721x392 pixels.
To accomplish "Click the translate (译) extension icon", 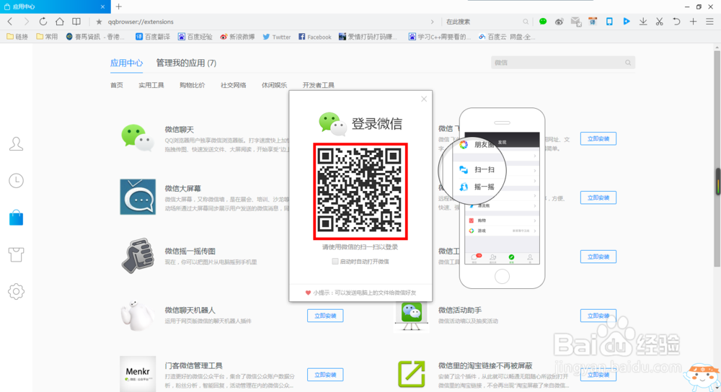I will tap(593, 22).
